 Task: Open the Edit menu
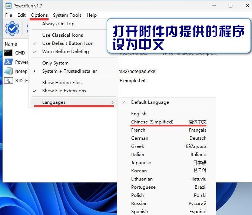click(21, 15)
